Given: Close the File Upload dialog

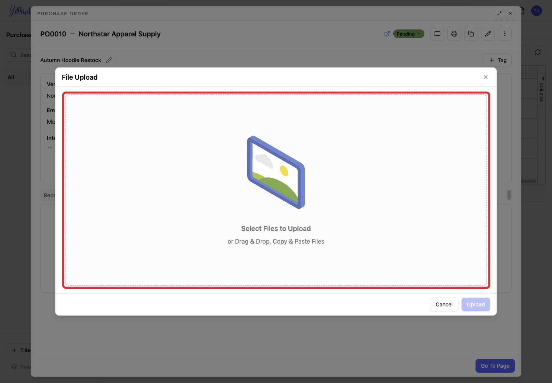Looking at the screenshot, I should point(486,77).
